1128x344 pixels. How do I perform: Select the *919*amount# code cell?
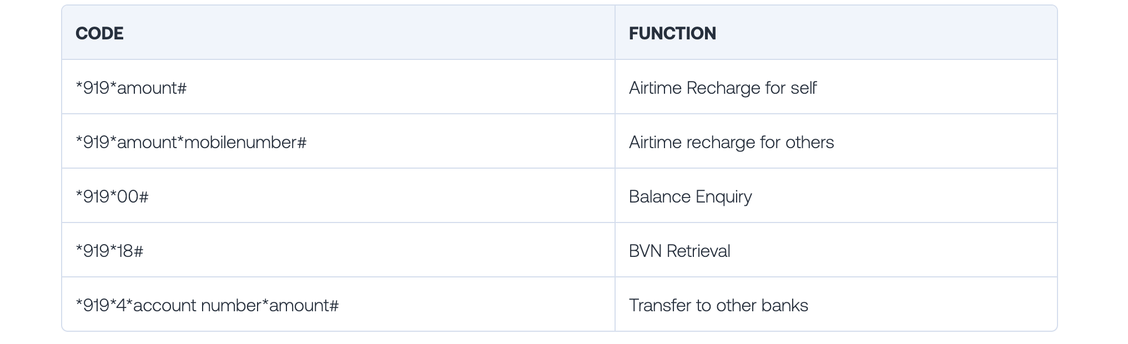click(131, 88)
